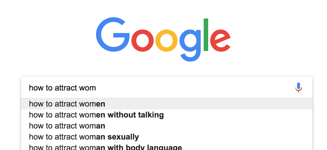Screen dimensions: 327x150
Task: Choose suggestion 'how to attract women without talking'
Action: point(96,115)
